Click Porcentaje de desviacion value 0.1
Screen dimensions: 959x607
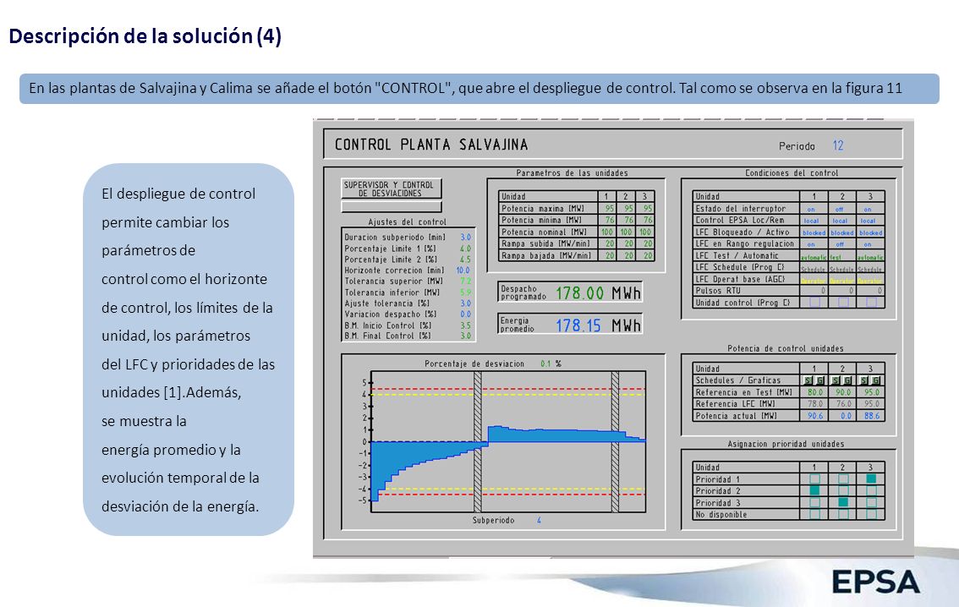(x=545, y=364)
